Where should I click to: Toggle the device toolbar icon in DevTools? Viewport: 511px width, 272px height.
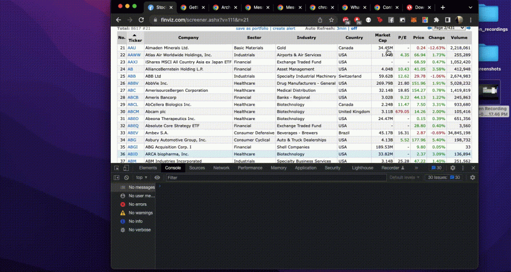point(126,168)
